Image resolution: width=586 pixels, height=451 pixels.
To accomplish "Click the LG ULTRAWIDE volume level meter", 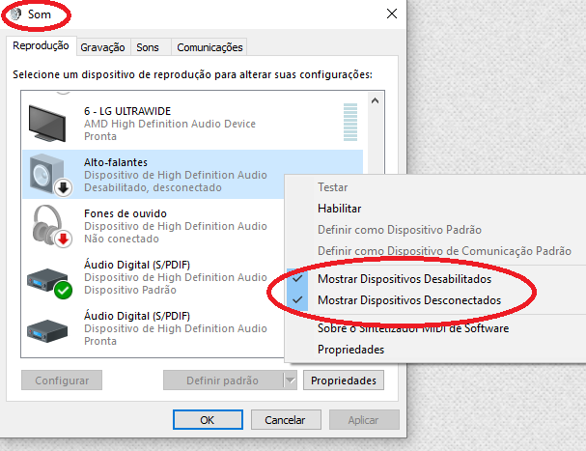I will [350, 123].
